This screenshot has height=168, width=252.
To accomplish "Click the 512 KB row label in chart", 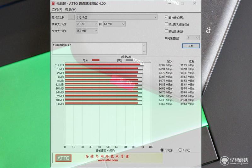I will (x=59, y=65).
